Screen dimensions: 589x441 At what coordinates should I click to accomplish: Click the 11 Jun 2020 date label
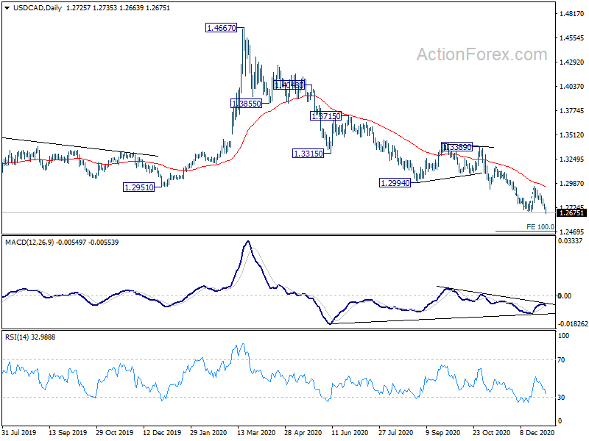(x=350, y=432)
